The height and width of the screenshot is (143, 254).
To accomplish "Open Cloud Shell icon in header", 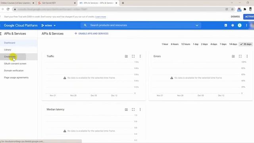I will (x=226, y=25).
